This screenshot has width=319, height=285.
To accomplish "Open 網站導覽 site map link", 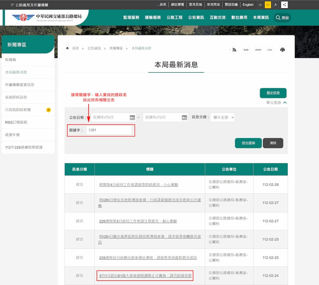I will (x=178, y=5).
